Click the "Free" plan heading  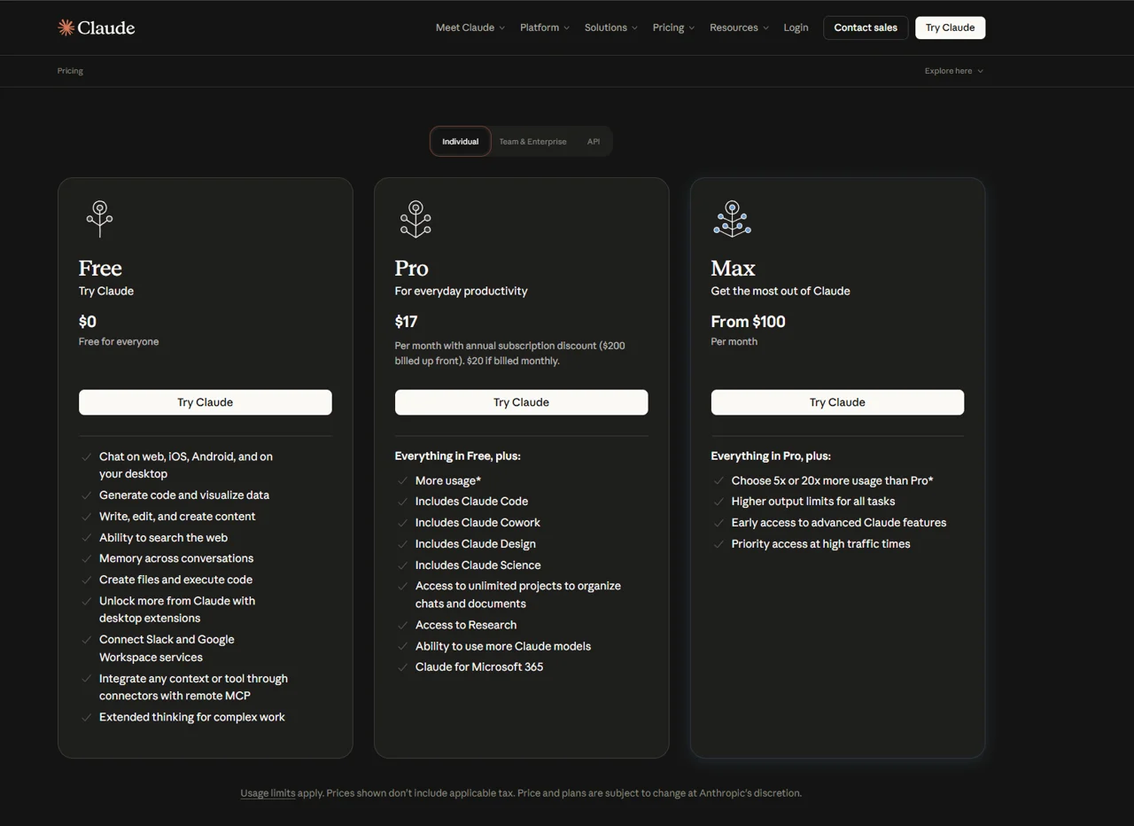100,268
